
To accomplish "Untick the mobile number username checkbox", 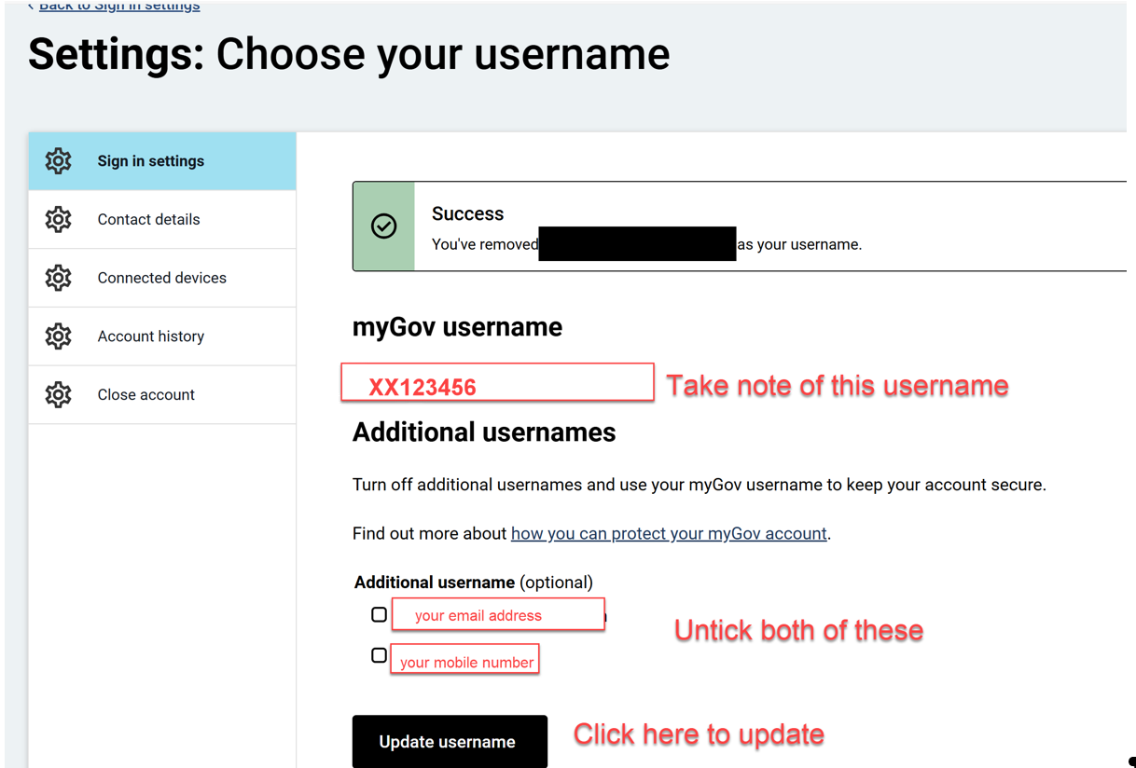I will pyautogui.click(x=379, y=656).
